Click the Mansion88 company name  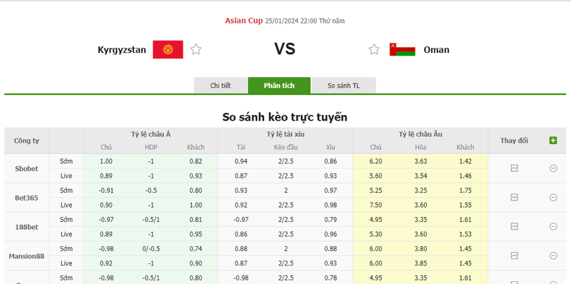26,256
